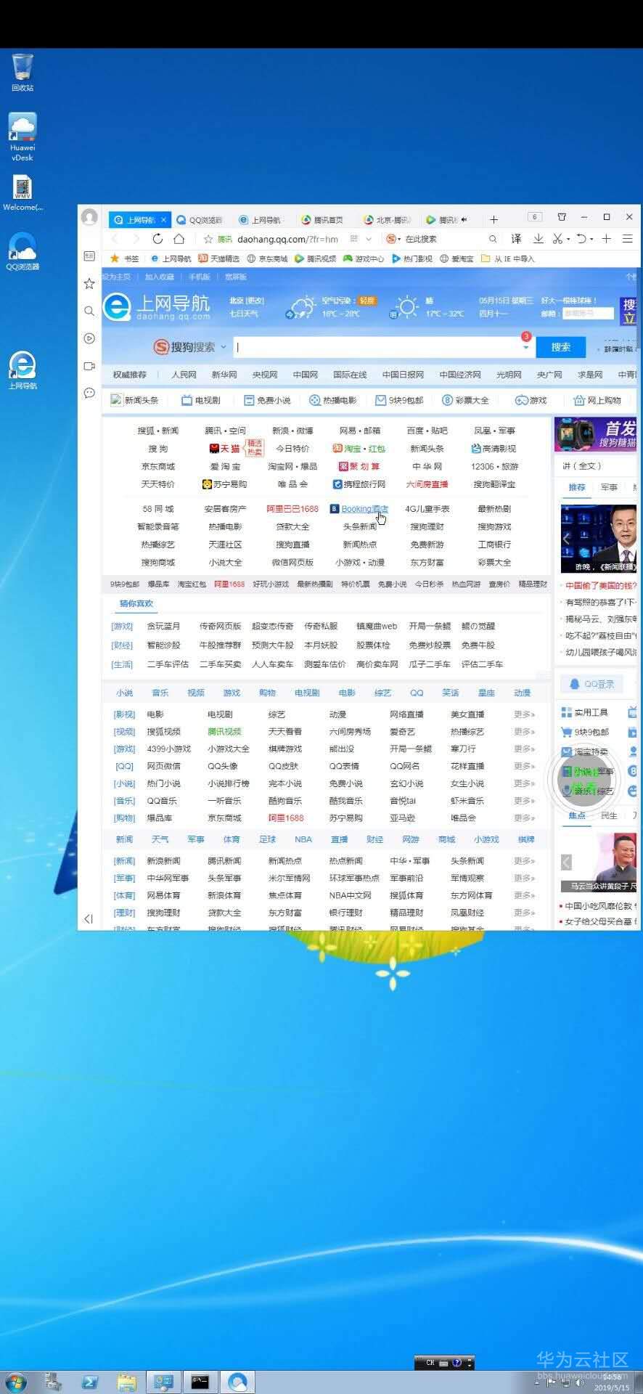Go to browser home page icon
Screen dimensions: 643x1394
click(179, 239)
